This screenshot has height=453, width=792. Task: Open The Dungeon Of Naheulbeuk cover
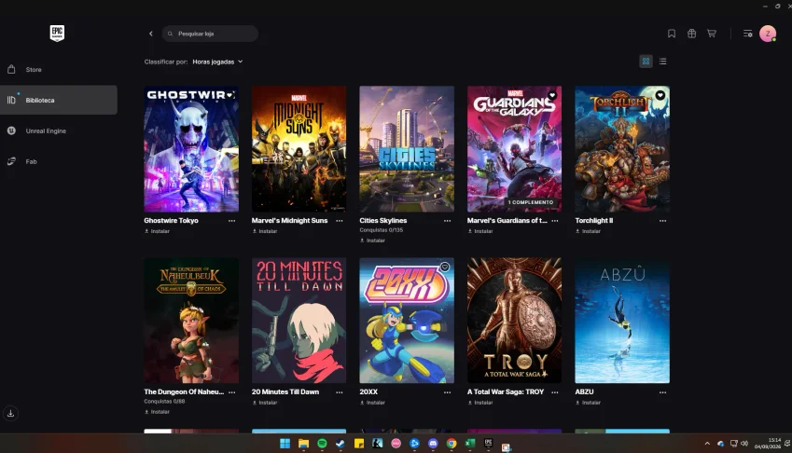coord(191,321)
